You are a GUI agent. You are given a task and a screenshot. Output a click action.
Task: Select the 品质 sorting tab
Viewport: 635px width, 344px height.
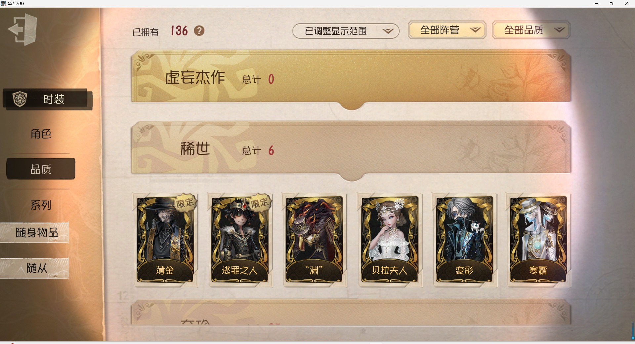41,169
